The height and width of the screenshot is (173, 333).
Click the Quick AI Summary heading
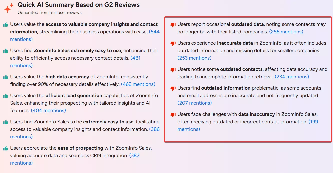click(78, 5)
